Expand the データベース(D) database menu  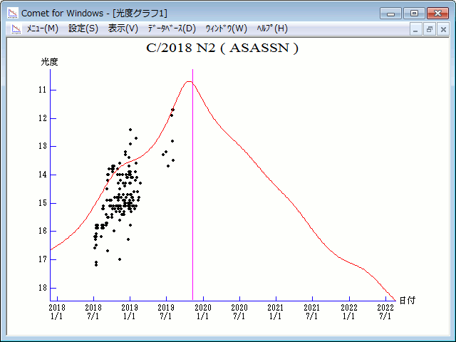(171, 28)
